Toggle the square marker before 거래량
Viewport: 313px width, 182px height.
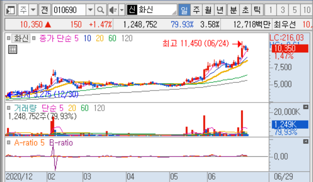pyautogui.click(x=9, y=108)
